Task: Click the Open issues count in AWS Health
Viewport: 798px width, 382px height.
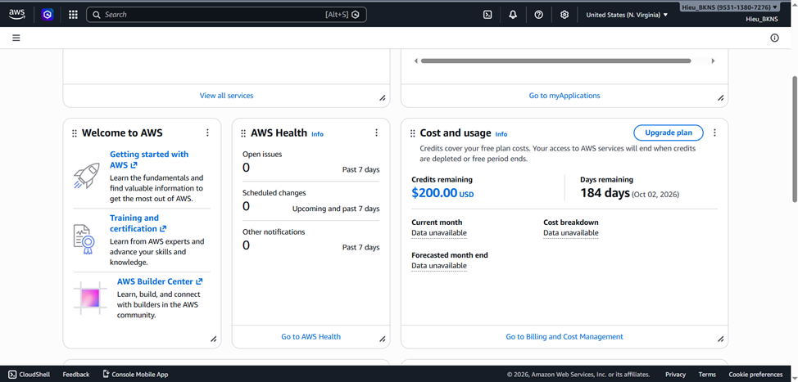Action: (x=247, y=168)
